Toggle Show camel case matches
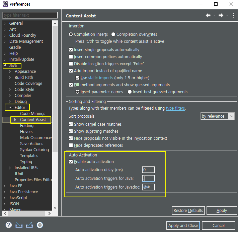The image size is (238, 232). [71, 124]
